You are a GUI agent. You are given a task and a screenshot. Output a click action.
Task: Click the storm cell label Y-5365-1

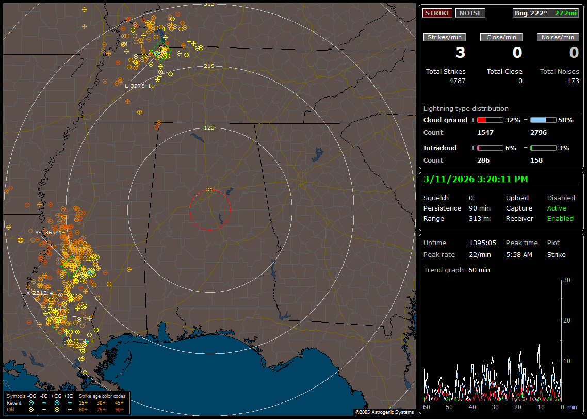tap(48, 232)
